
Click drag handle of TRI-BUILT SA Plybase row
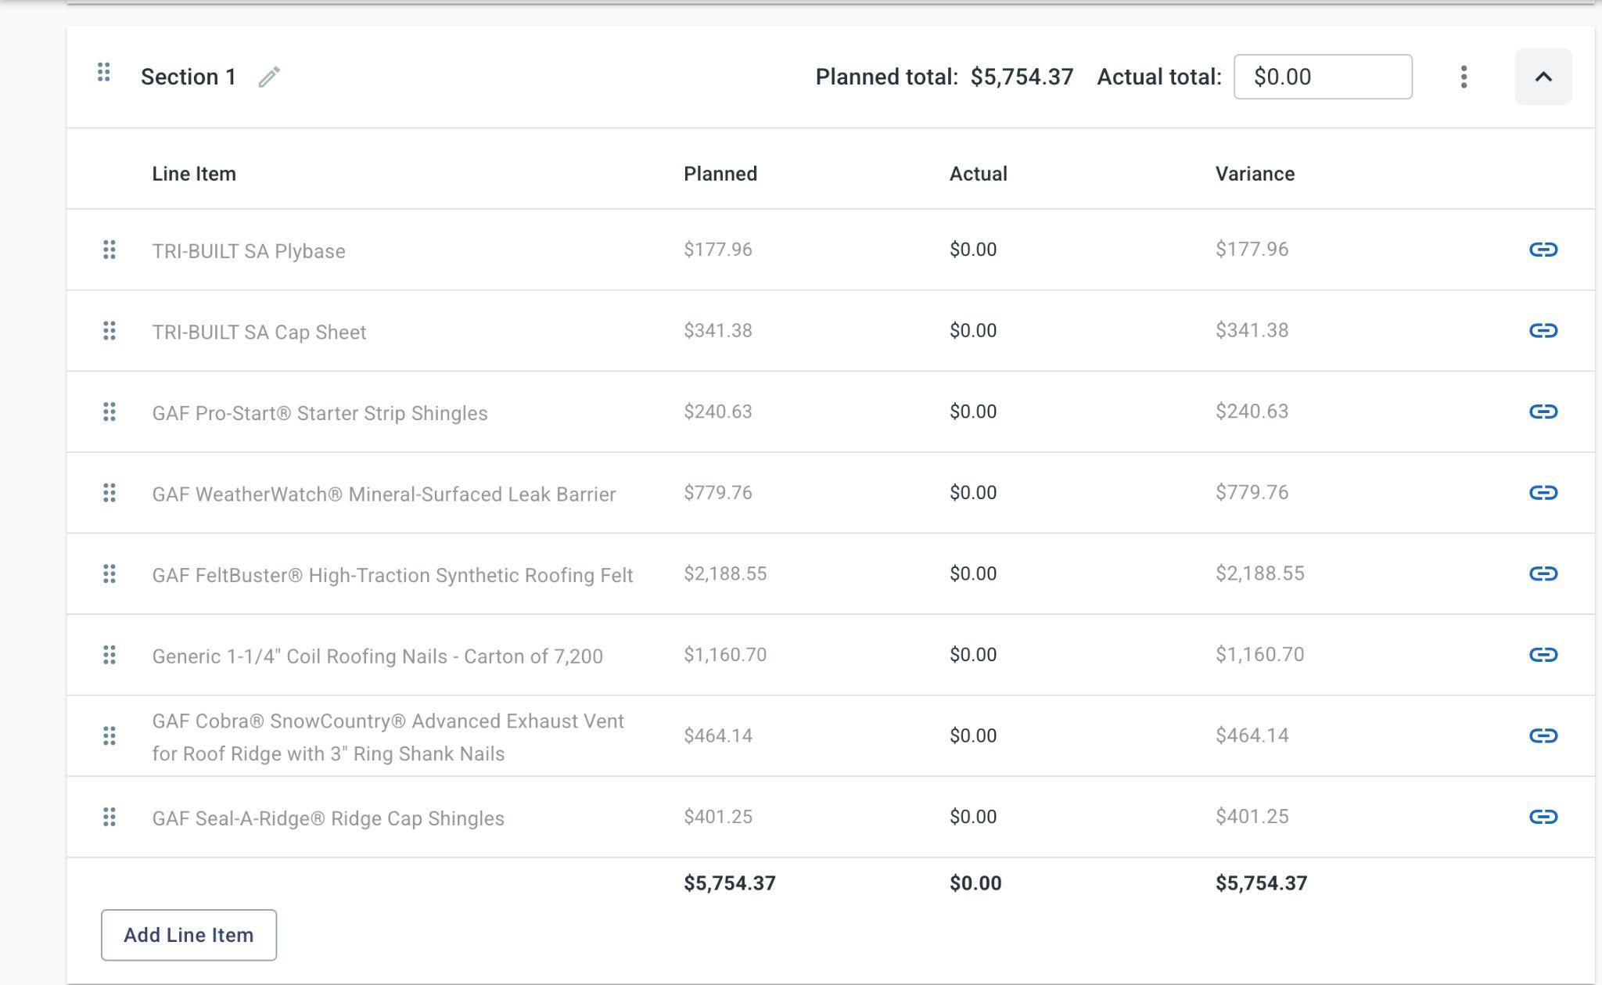point(110,250)
